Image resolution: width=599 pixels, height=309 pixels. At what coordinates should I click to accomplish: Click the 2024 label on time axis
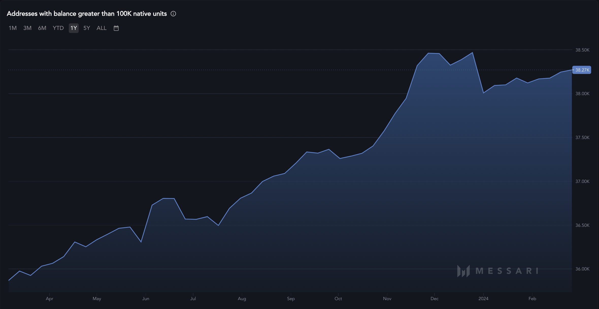[483, 299]
